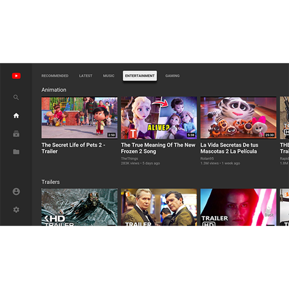Screen dimensions: 289x289
Task: Open Settings gear icon
Action: (x=16, y=210)
